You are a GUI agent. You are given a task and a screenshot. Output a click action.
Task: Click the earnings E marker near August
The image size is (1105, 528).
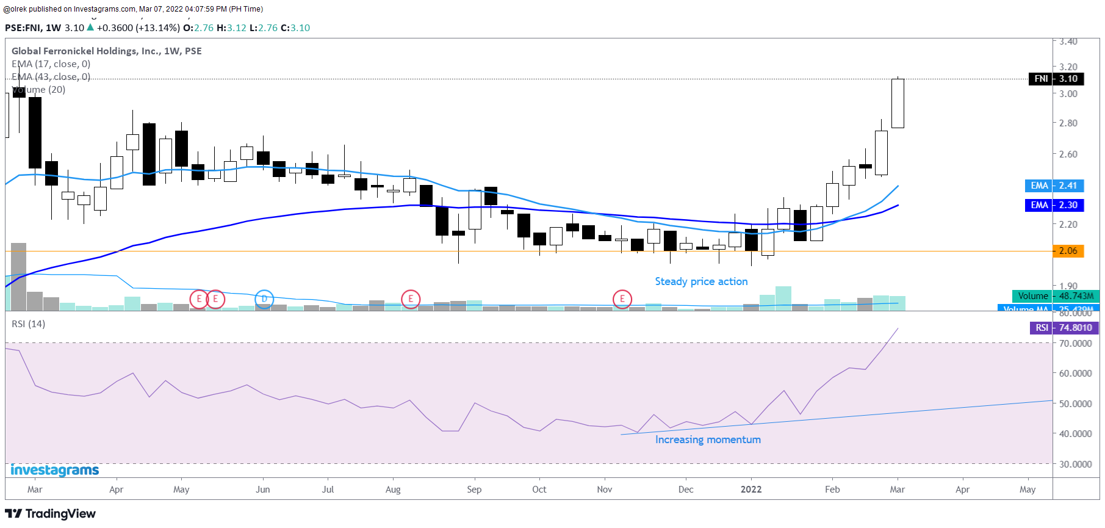pyautogui.click(x=411, y=299)
